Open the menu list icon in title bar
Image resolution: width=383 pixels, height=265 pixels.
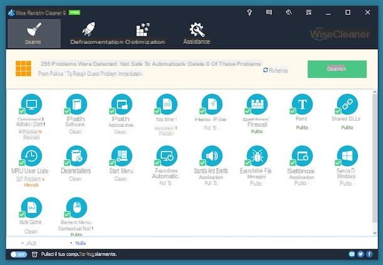[309, 12]
